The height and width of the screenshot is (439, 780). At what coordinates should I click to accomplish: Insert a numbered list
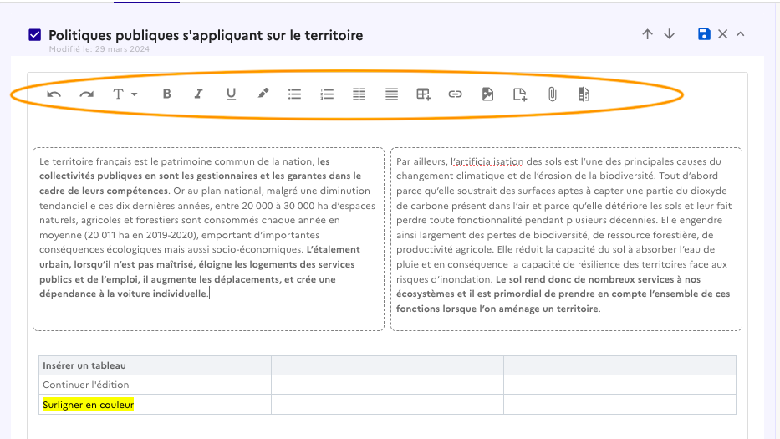pyautogui.click(x=327, y=94)
